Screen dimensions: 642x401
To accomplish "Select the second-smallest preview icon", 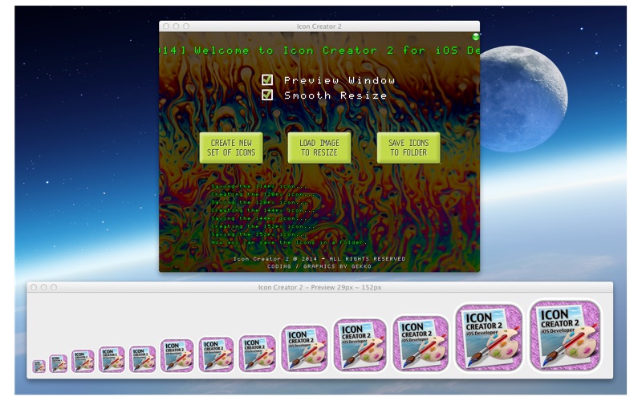I will (x=58, y=363).
